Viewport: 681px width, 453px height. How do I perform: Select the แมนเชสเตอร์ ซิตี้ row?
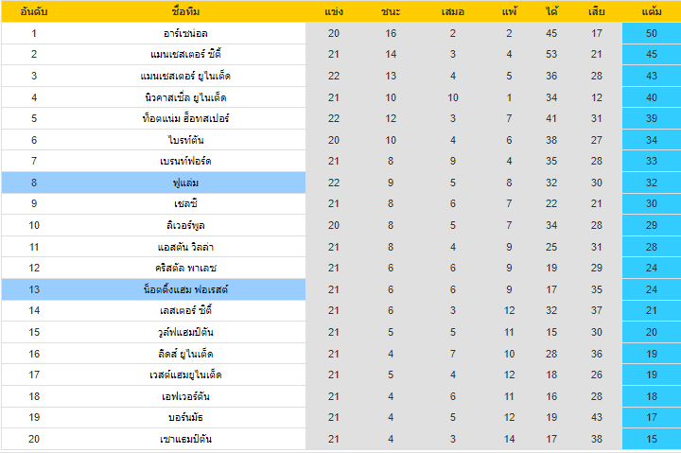(x=340, y=54)
